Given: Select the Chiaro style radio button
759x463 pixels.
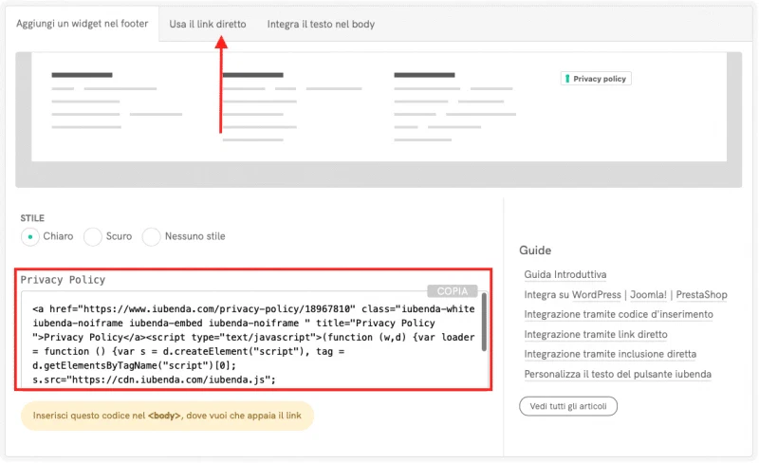Looking at the screenshot, I should (x=30, y=237).
